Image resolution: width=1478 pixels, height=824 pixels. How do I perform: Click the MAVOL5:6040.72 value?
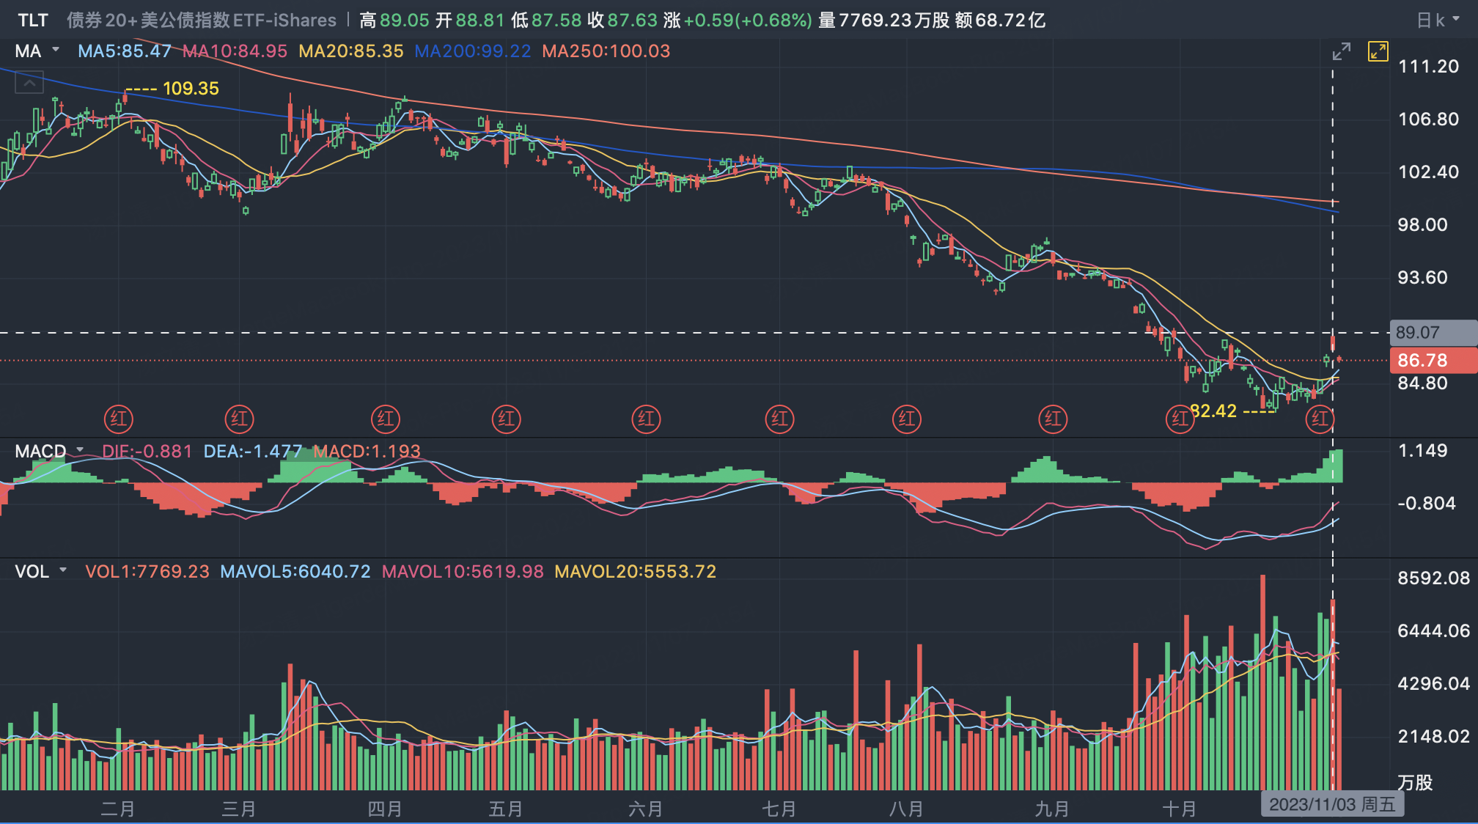tap(295, 571)
